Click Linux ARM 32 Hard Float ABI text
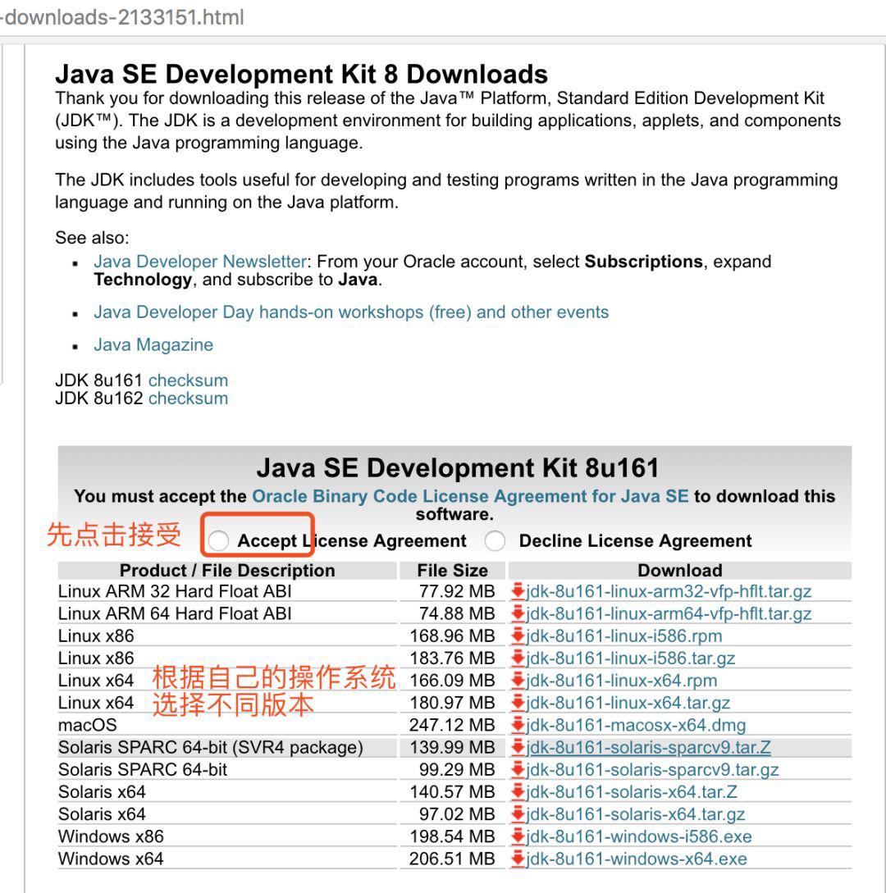The height and width of the screenshot is (893, 886). tap(175, 591)
